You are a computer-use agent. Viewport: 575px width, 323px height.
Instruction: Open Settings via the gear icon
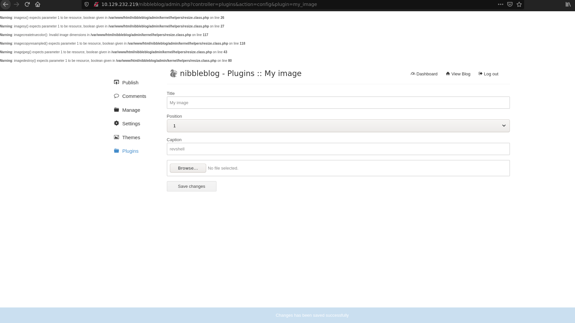tap(116, 123)
